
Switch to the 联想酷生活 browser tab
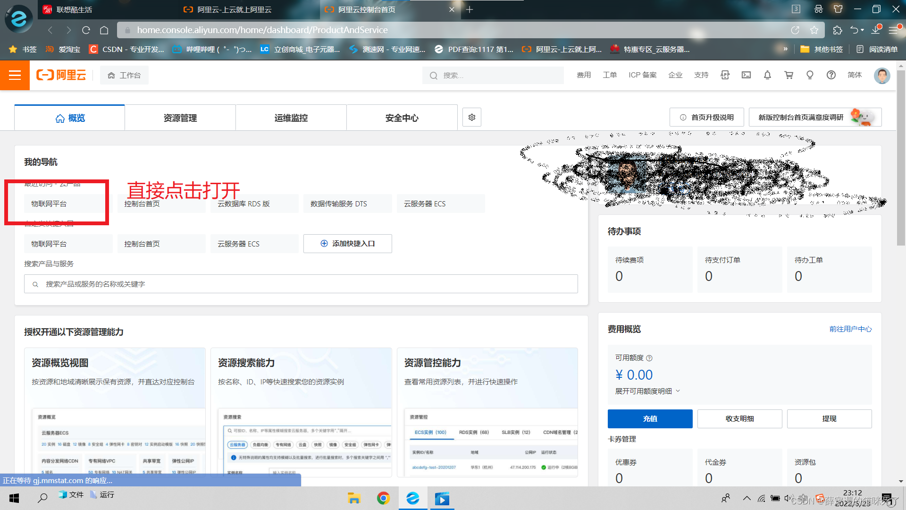[109, 9]
